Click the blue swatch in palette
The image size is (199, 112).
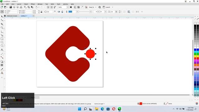click(x=195, y=50)
